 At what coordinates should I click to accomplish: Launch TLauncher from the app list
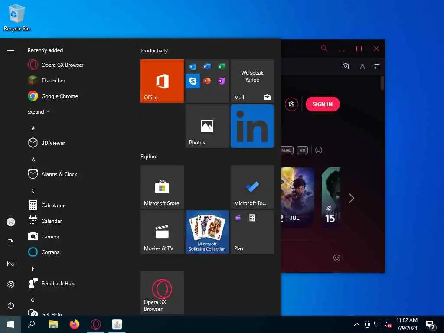tap(47, 80)
